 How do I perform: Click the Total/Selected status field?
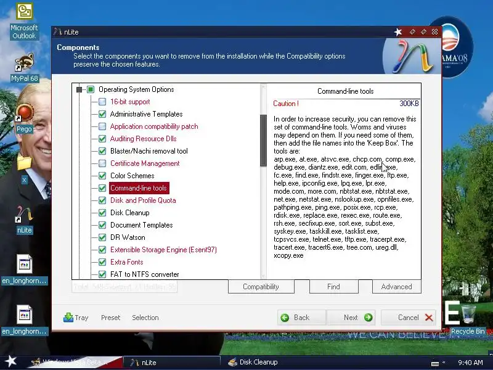tap(124, 287)
